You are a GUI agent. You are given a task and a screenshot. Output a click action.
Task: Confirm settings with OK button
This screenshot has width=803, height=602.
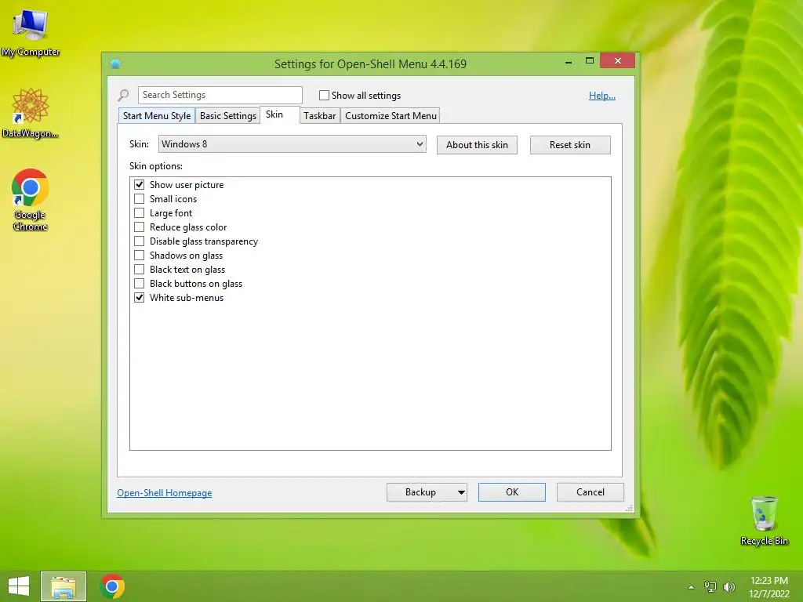tap(512, 492)
